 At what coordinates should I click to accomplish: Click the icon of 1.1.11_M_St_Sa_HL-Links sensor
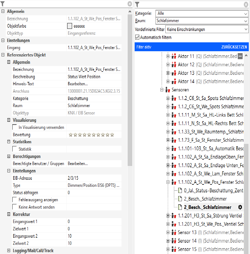174,115
